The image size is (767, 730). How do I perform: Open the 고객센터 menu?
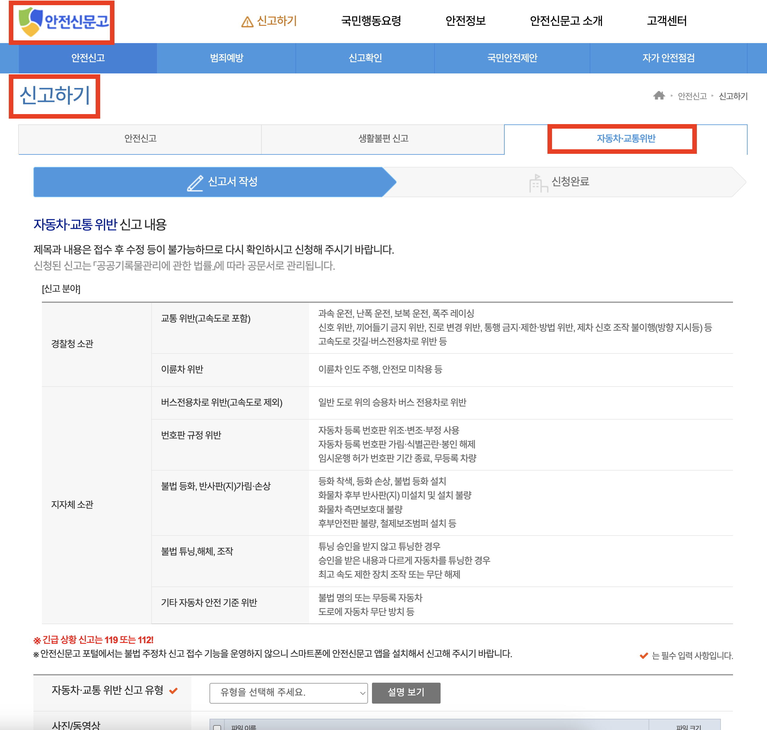(x=666, y=21)
